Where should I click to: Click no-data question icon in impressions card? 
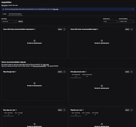coord(34,41)
